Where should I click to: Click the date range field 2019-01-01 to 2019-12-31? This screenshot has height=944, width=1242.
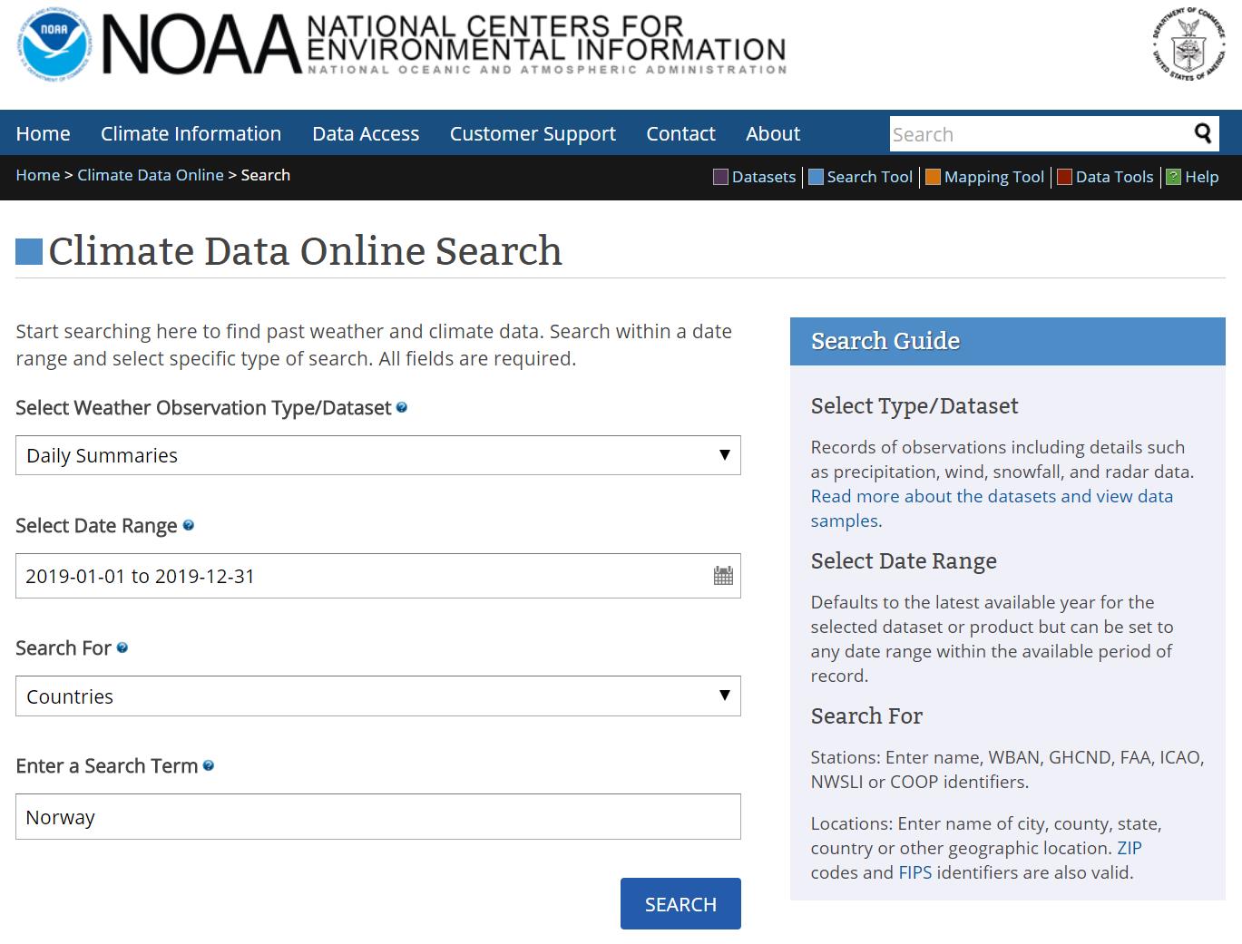click(378, 576)
